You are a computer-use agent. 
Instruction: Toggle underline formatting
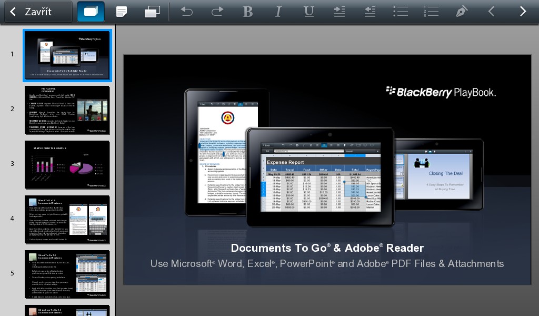(x=308, y=12)
